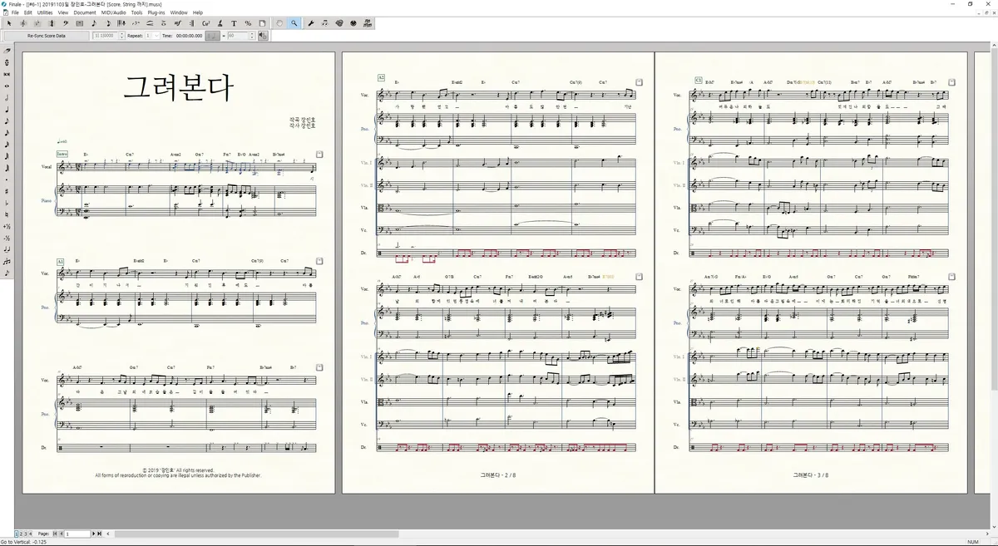This screenshot has height=546, width=998.
Task: Select the Clef tool
Action: tap(66, 23)
